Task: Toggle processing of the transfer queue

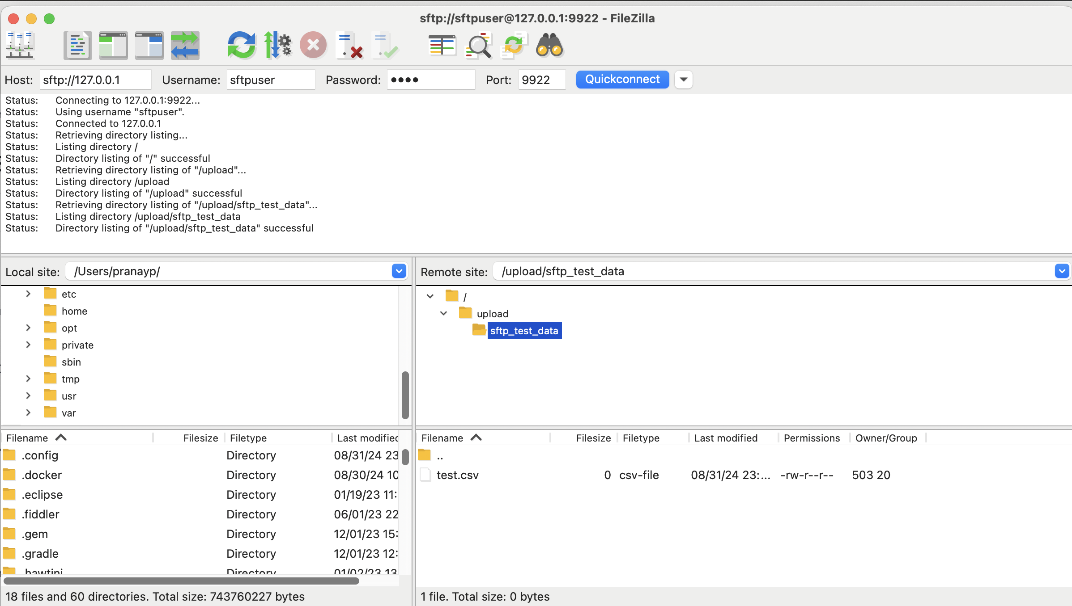Action: 277,46
